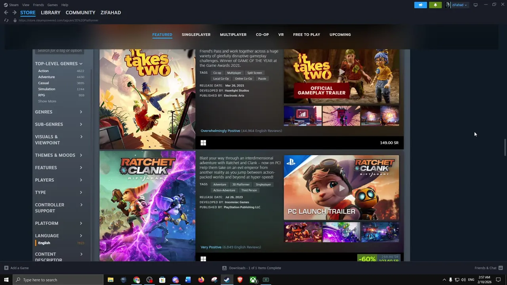507x285 pixels.
Task: Open PlayStation Publishing LLC publisher link
Action: tap(242, 207)
